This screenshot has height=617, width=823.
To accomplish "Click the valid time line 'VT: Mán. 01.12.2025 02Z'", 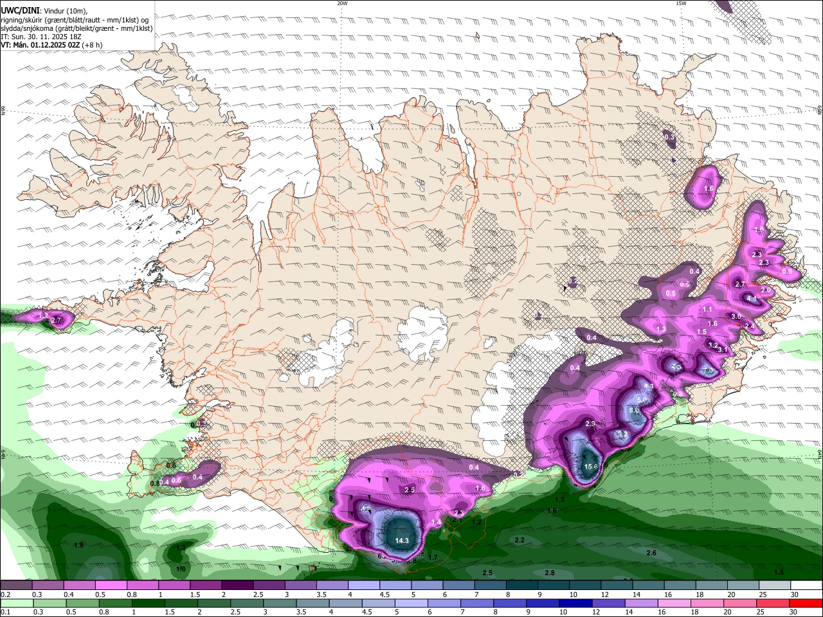I will [x=40, y=46].
